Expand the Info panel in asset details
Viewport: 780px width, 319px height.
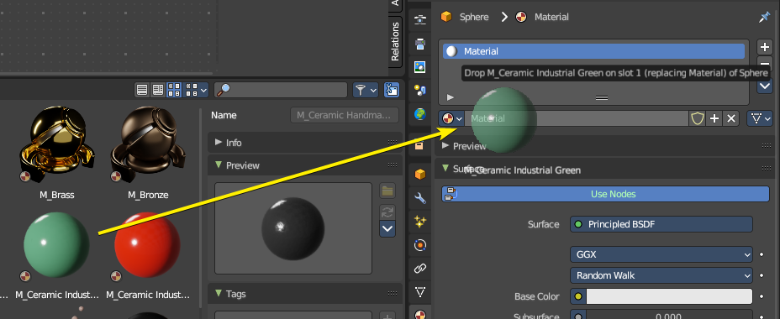pyautogui.click(x=219, y=142)
